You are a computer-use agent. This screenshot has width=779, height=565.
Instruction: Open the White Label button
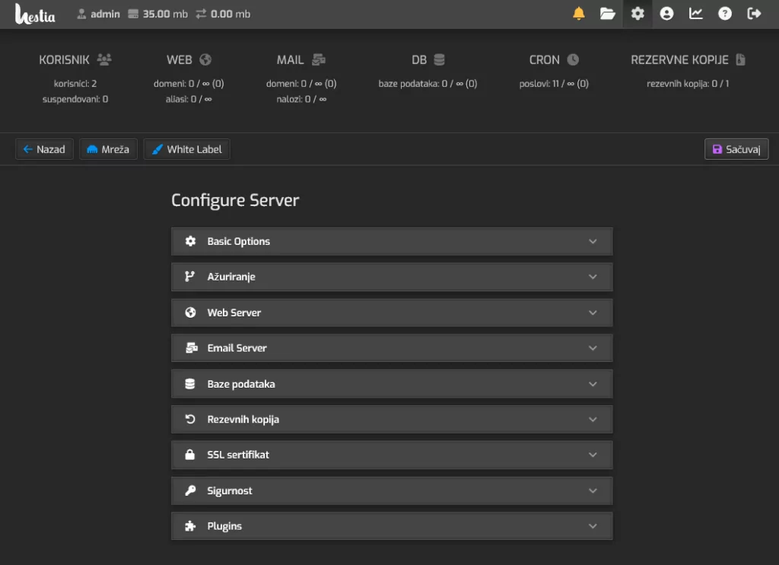click(x=187, y=149)
